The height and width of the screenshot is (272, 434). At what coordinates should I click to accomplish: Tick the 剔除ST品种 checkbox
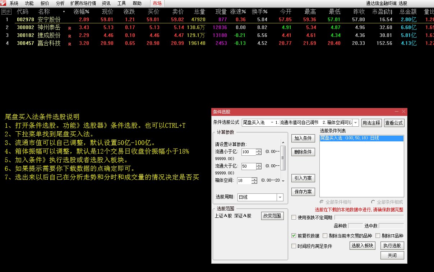pos(378,236)
